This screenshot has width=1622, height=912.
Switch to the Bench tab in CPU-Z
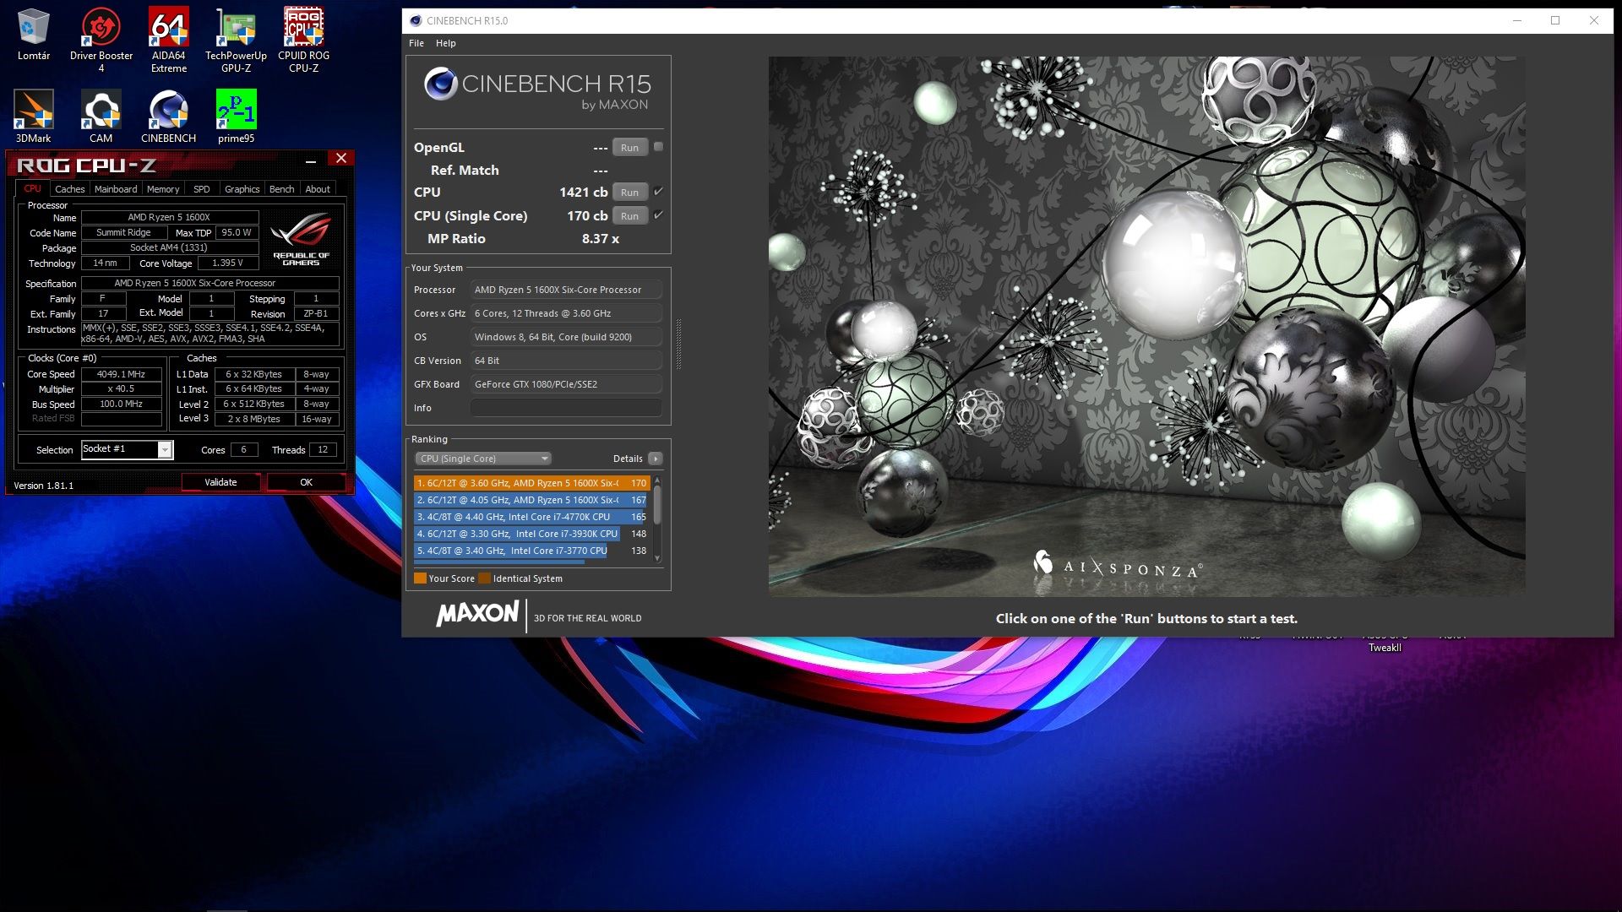281,189
